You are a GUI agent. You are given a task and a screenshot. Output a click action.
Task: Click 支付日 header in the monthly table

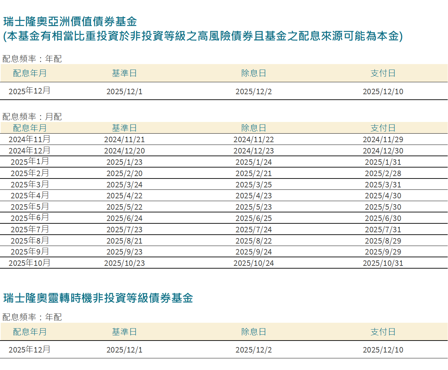point(383,128)
